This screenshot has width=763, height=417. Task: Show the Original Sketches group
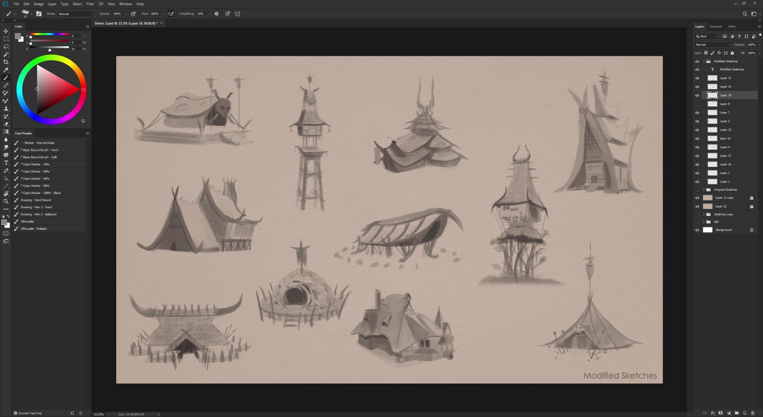point(697,190)
